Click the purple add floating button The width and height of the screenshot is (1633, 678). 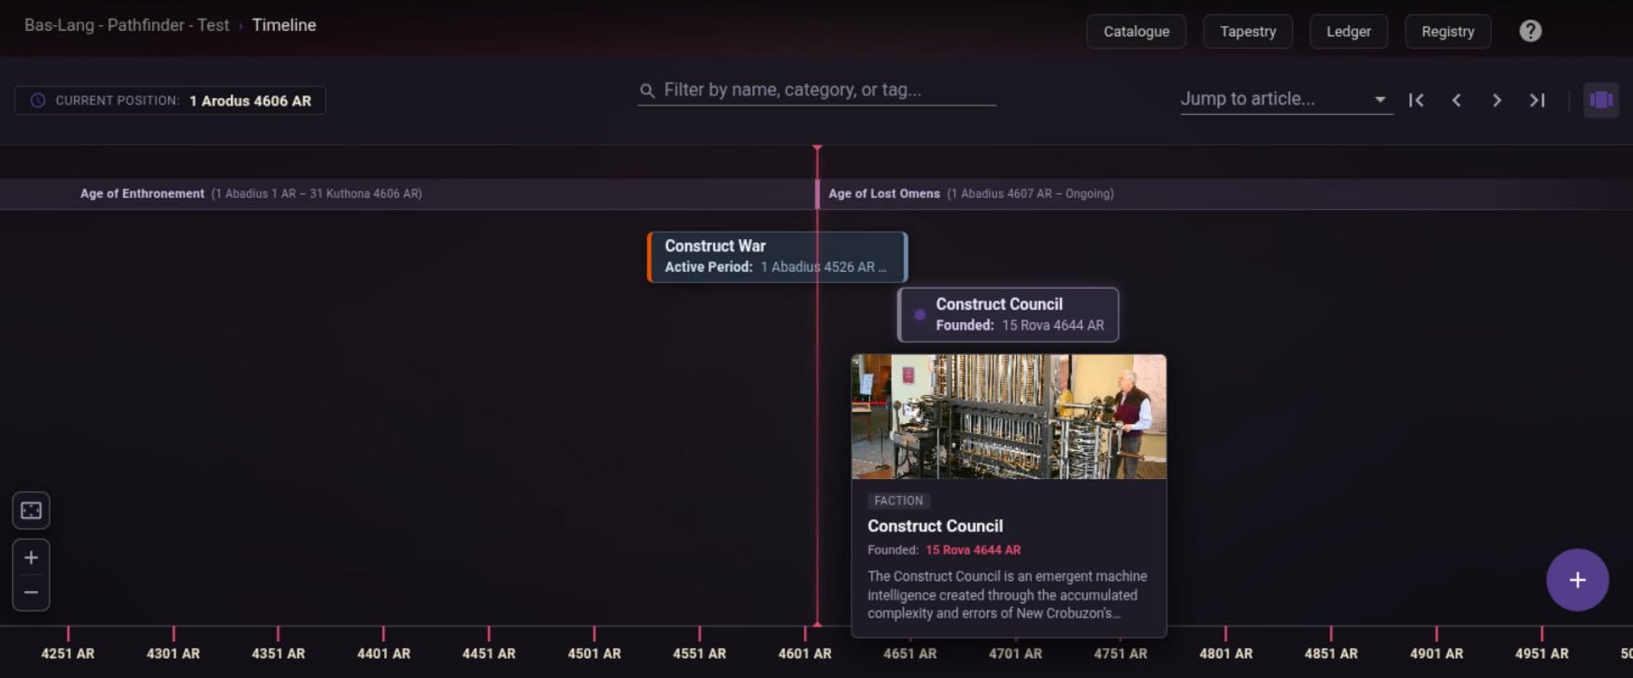1577,580
